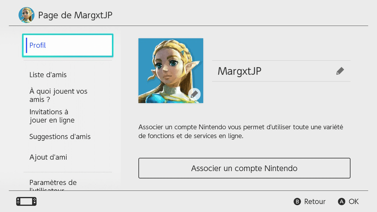Click the pencil icon beside the MargxtJP nickname
The height and width of the screenshot is (212, 377).
pos(340,71)
